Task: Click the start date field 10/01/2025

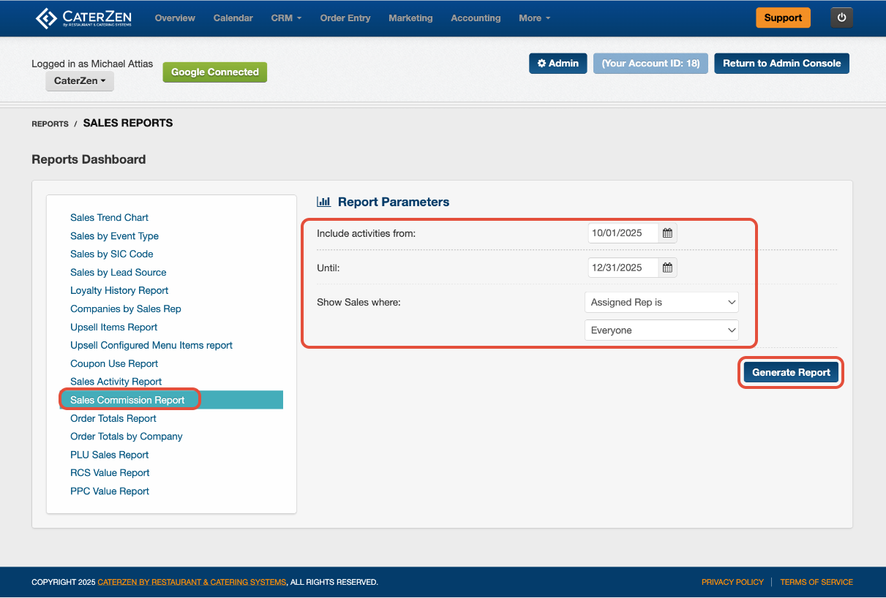Action: (x=623, y=233)
